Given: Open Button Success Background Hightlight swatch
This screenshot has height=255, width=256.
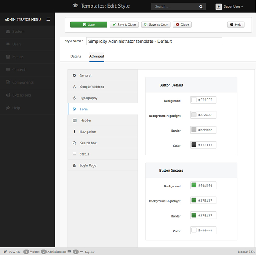Looking at the screenshot, I should point(194,200).
